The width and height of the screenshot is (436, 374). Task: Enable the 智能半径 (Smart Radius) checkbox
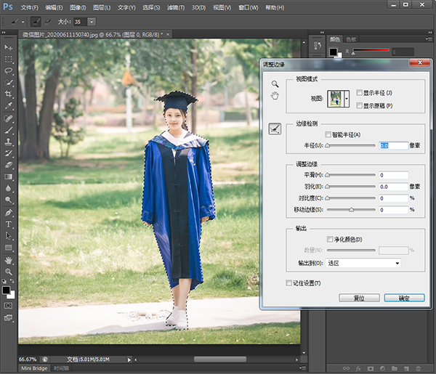coord(329,134)
